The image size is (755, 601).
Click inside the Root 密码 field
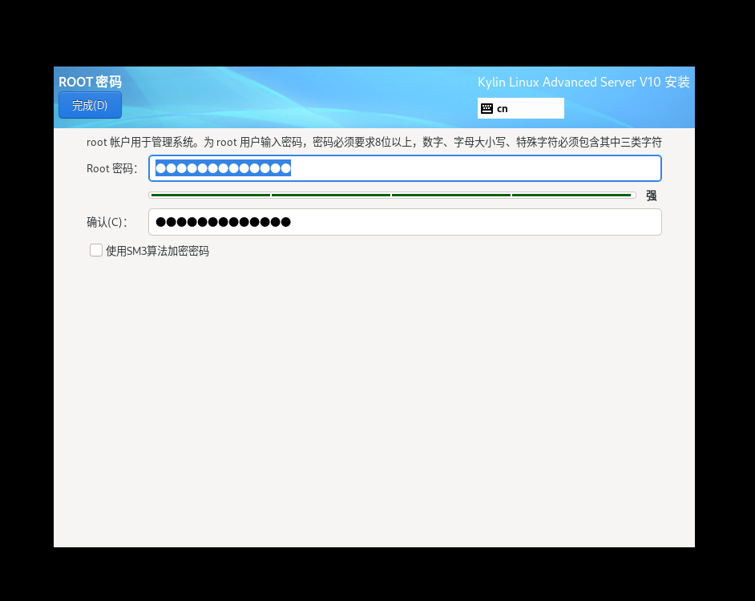pyautogui.click(x=405, y=168)
